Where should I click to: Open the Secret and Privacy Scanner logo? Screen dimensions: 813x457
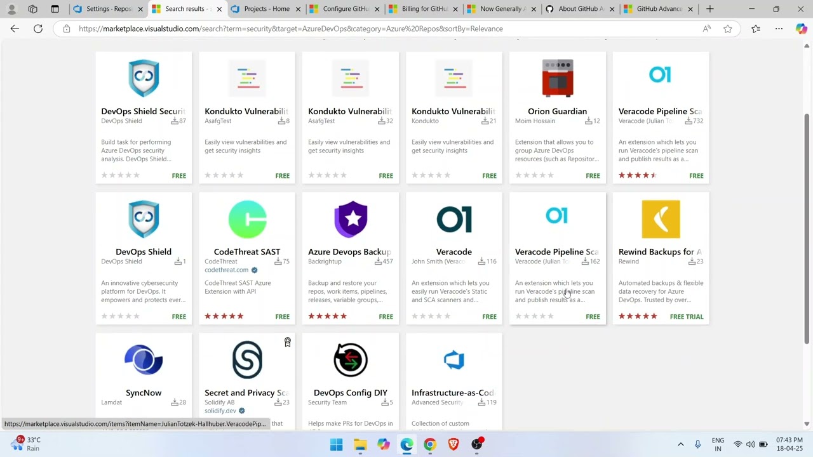[x=247, y=360]
